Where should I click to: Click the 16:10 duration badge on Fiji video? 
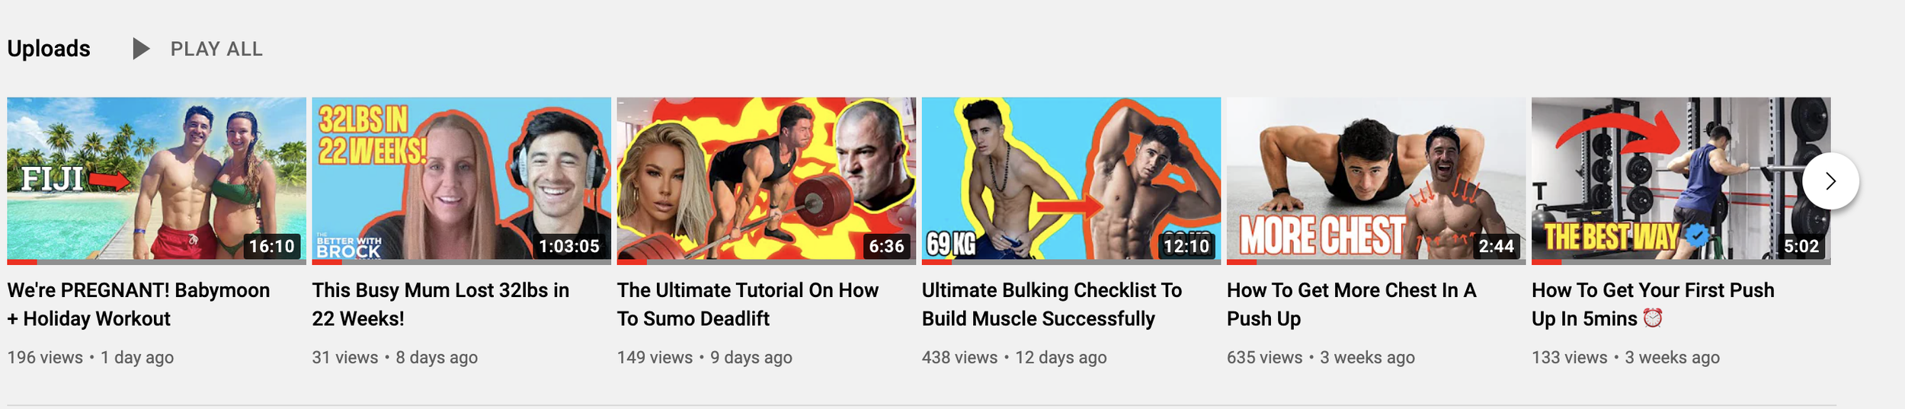272,246
